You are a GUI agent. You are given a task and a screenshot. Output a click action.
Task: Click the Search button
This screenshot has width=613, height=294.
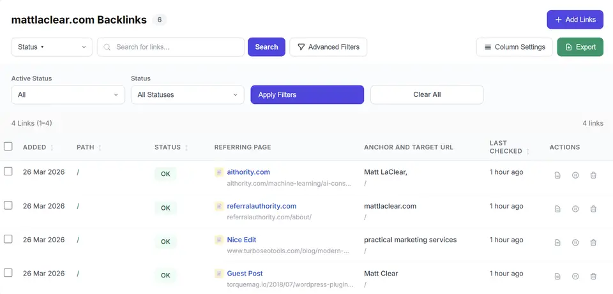(267, 47)
